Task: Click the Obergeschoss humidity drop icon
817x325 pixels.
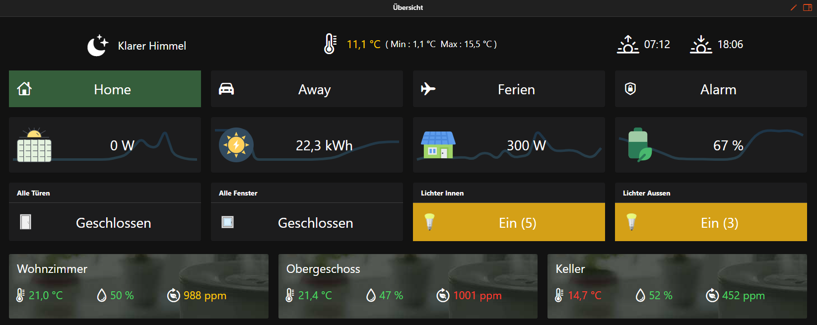Action: [x=371, y=296]
